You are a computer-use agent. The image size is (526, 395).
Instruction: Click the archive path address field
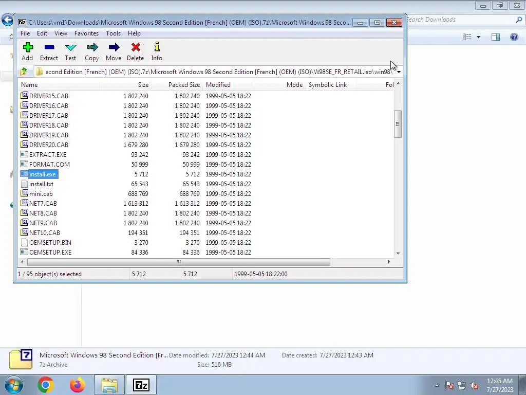pos(215,72)
